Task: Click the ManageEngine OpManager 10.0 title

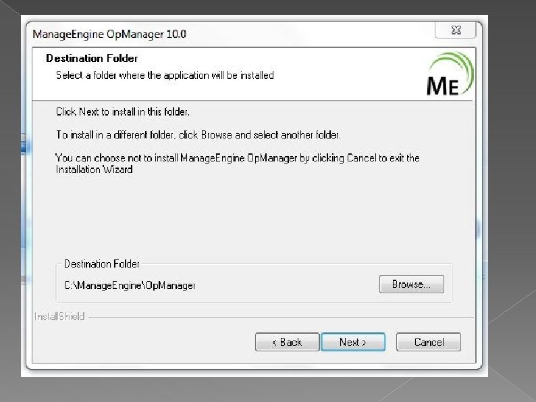Action: pos(109,34)
